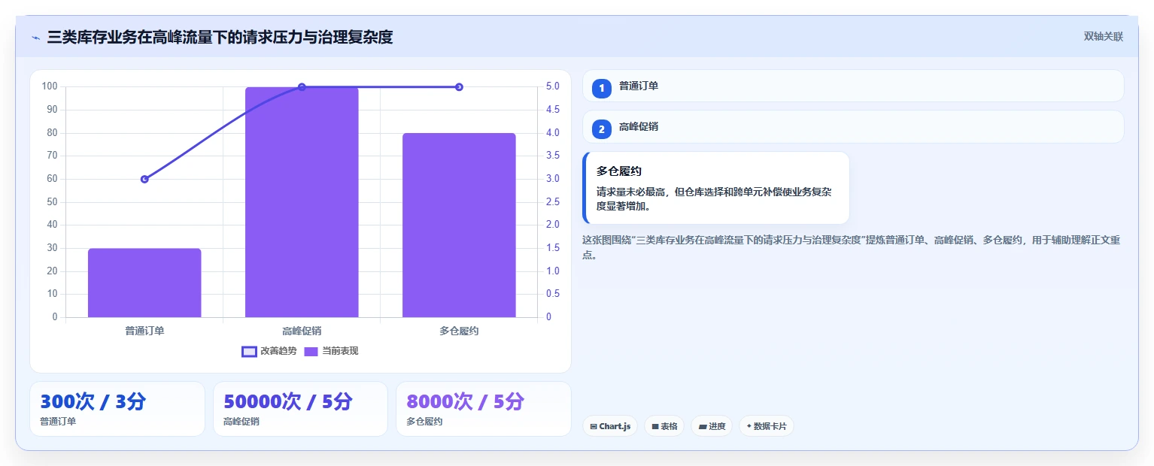Image resolution: width=1154 pixels, height=466 pixels.
Task: Select the 300次 / 3分 data card
Action: pos(117,409)
